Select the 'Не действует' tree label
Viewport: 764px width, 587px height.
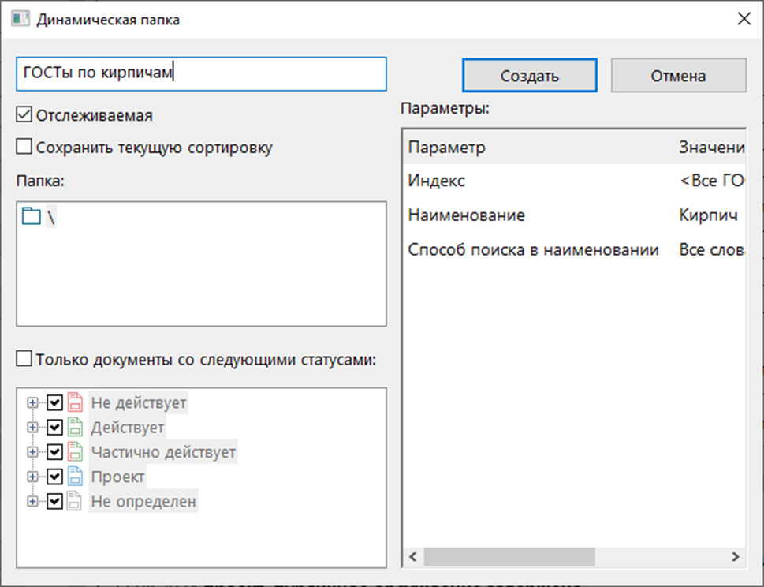click(x=139, y=402)
